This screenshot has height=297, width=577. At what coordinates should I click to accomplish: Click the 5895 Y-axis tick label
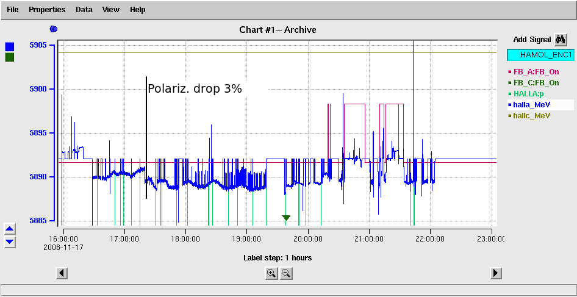38,132
